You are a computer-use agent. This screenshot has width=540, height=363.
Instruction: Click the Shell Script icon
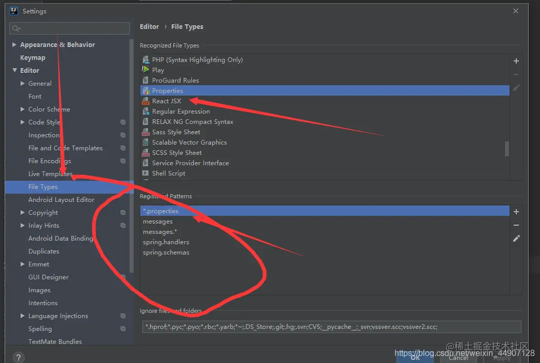[x=145, y=173]
